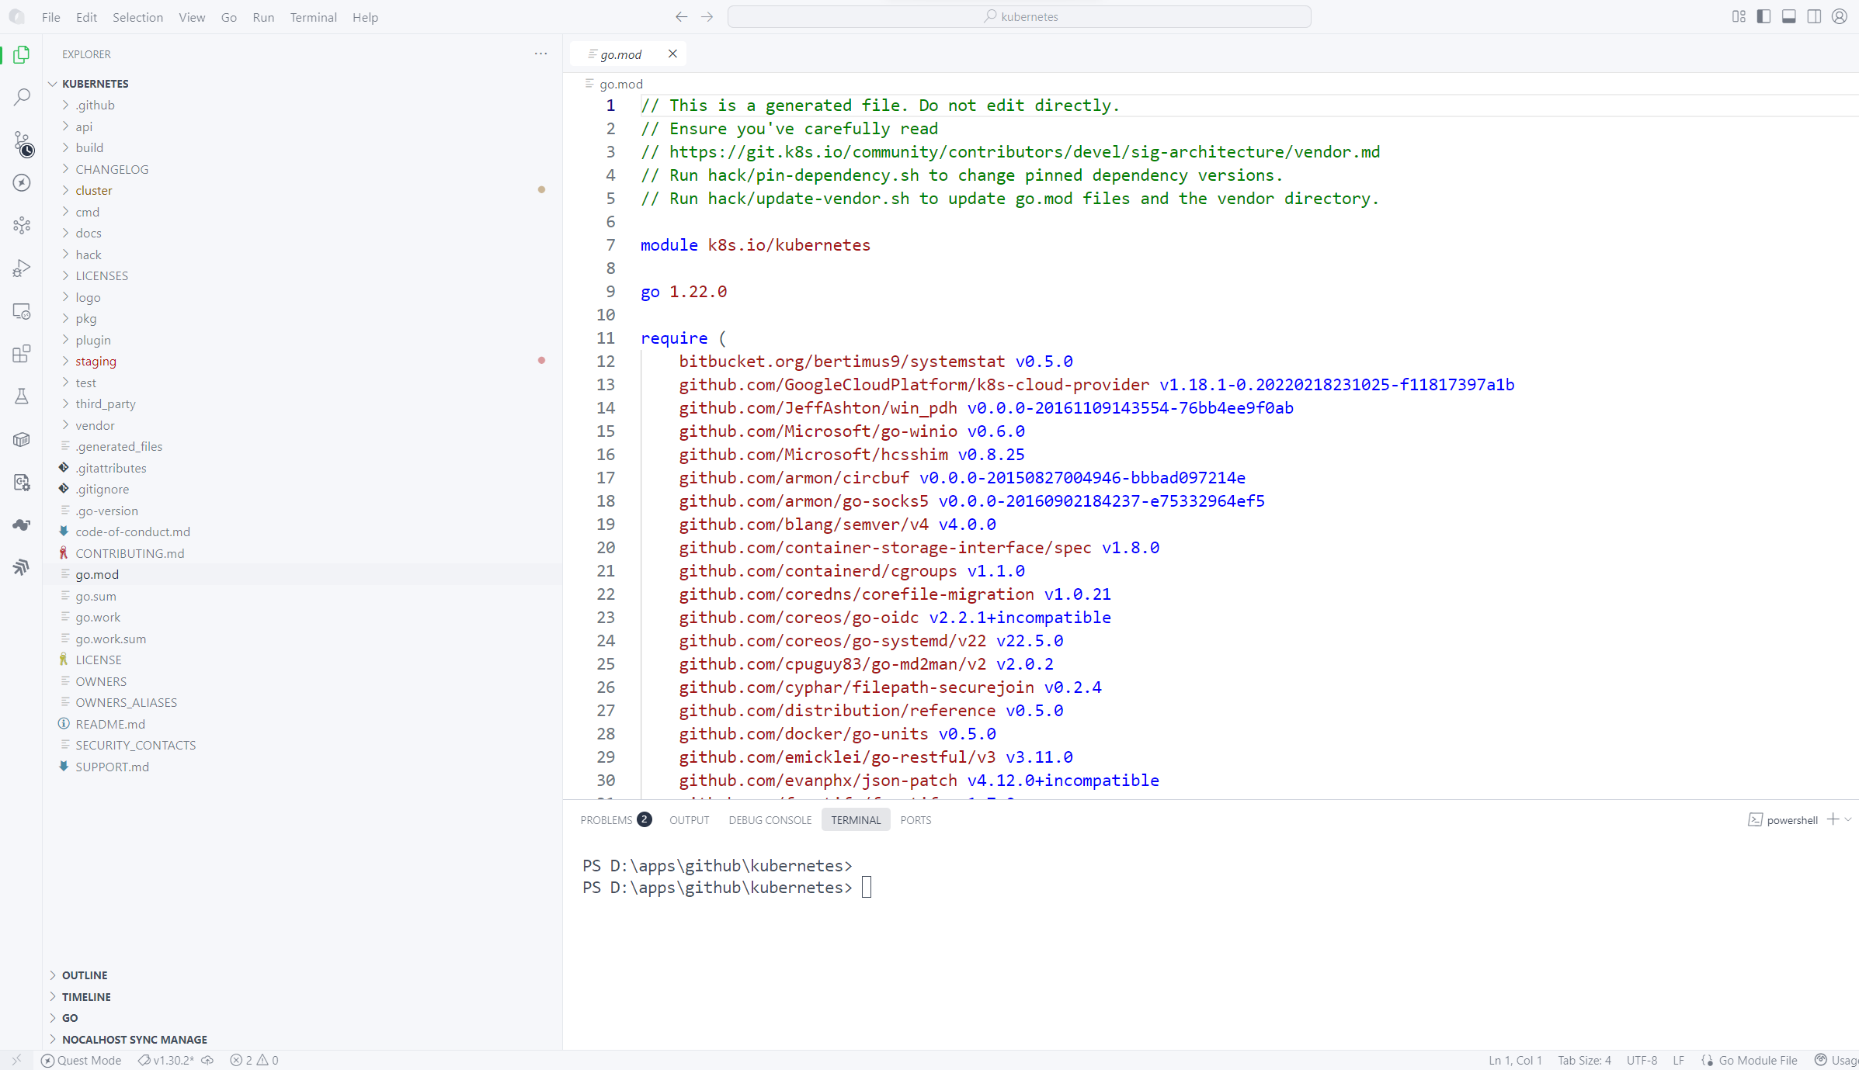Open the Search view in activity bar
The image size is (1859, 1070).
pyautogui.click(x=22, y=97)
